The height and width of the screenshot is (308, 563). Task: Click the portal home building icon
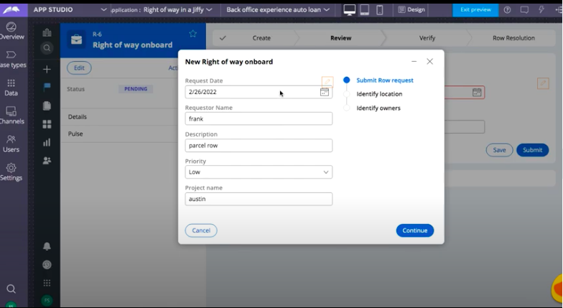[x=47, y=33]
